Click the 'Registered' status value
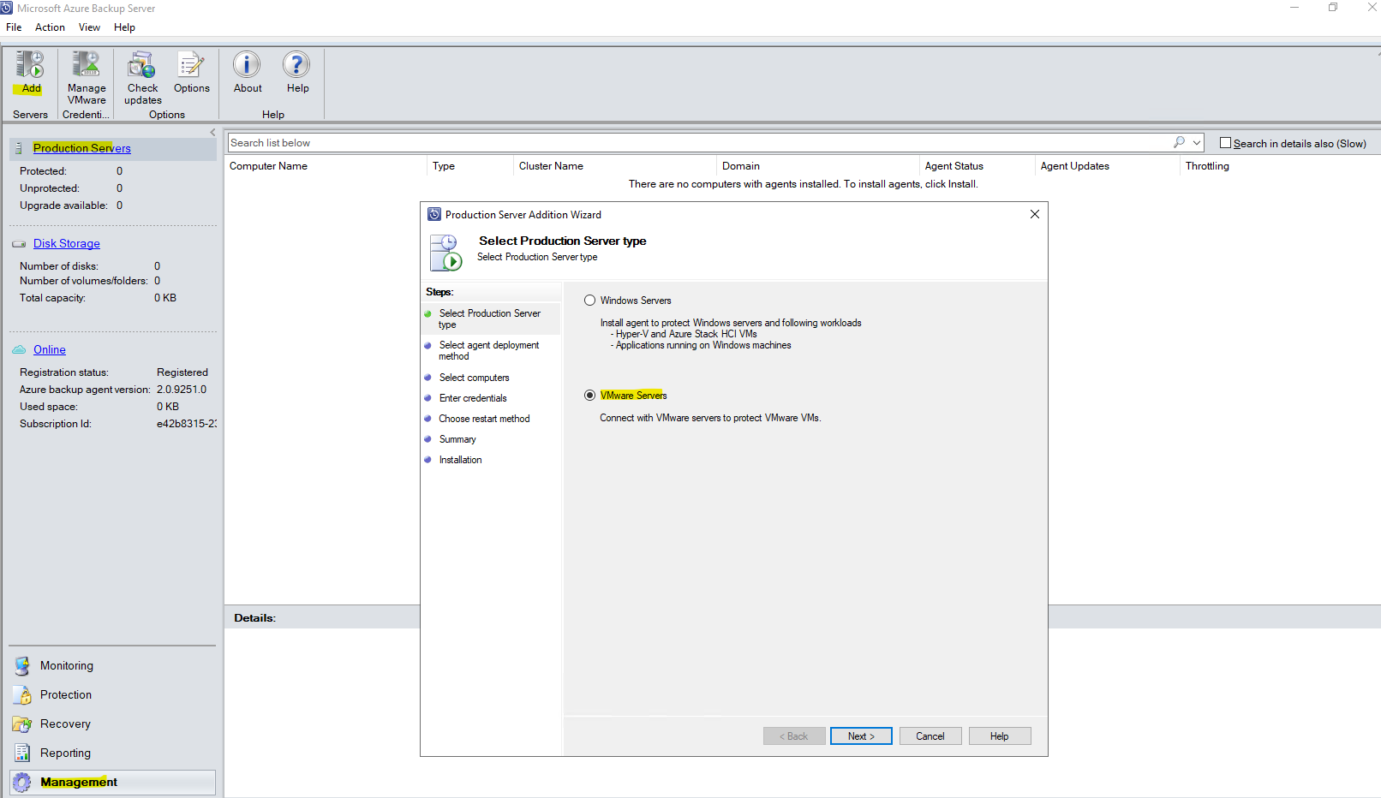1381x798 pixels. (x=182, y=372)
